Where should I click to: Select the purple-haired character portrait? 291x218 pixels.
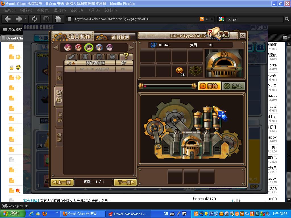tap(109, 47)
